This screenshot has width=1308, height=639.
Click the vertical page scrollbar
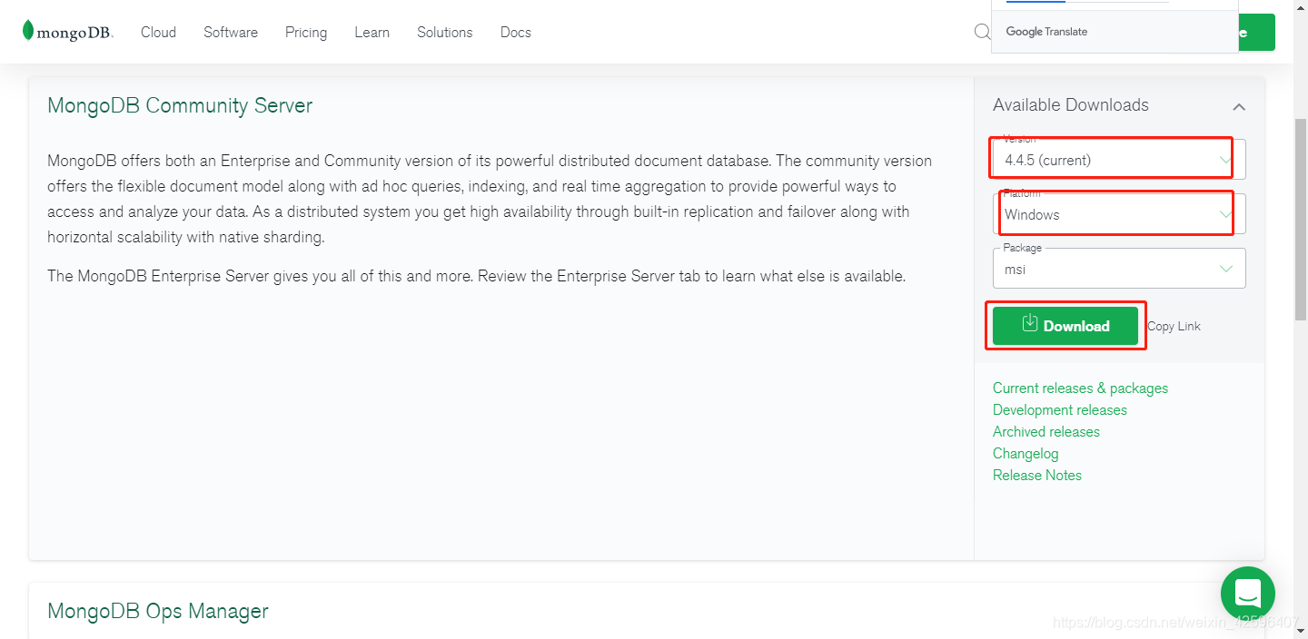[x=1300, y=218]
